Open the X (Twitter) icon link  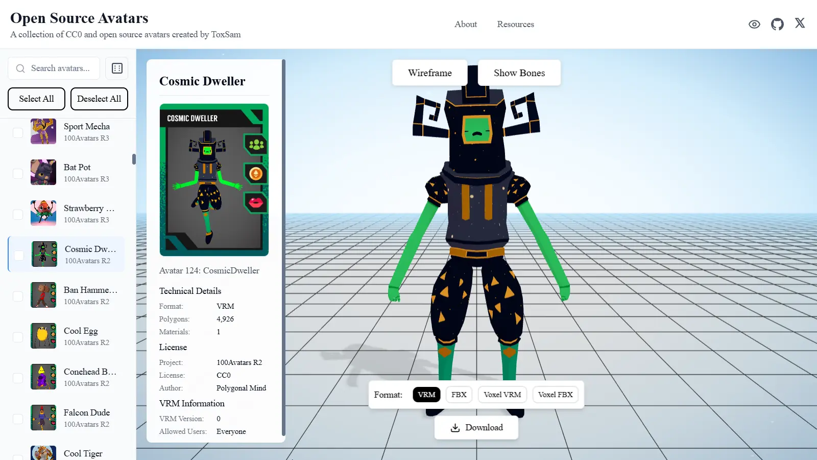point(800,23)
